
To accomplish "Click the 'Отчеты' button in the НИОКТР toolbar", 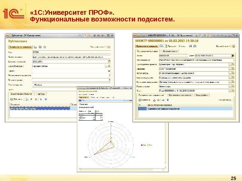I will pyautogui.click(x=182, y=46).
